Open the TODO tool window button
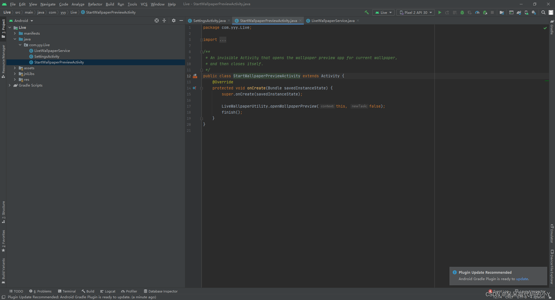This screenshot has height=300, width=555. pyautogui.click(x=16, y=291)
